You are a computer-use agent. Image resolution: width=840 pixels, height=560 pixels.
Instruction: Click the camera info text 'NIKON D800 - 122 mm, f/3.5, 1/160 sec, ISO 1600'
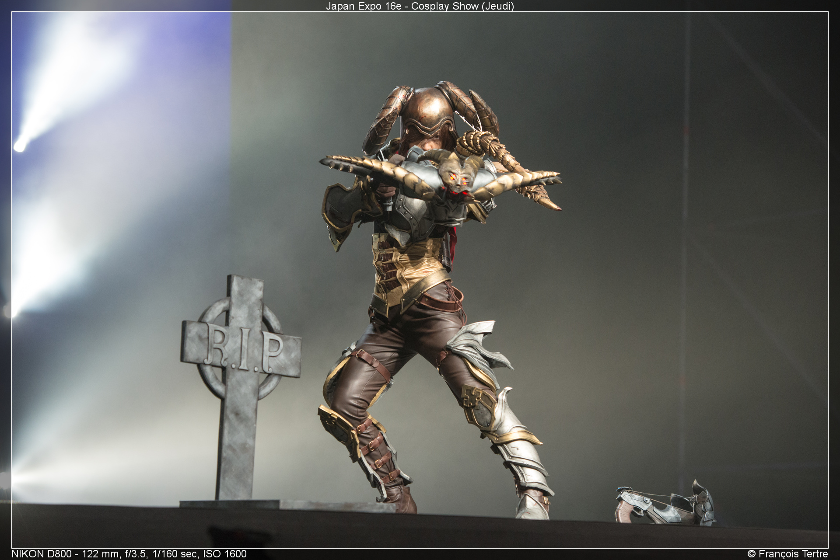(129, 554)
